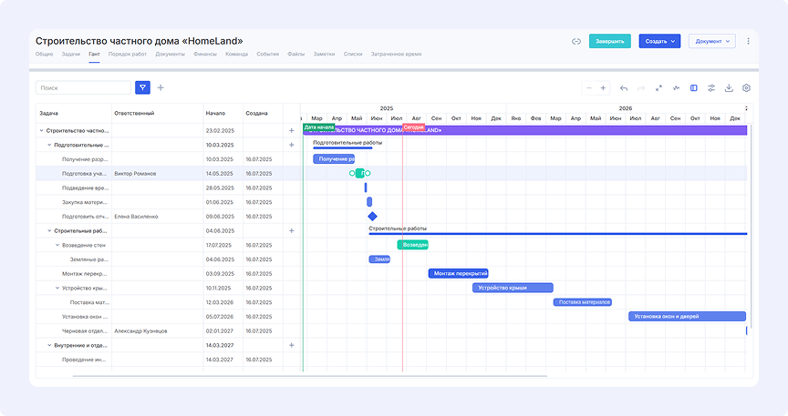Open the three-dot more options menu

pos(749,41)
